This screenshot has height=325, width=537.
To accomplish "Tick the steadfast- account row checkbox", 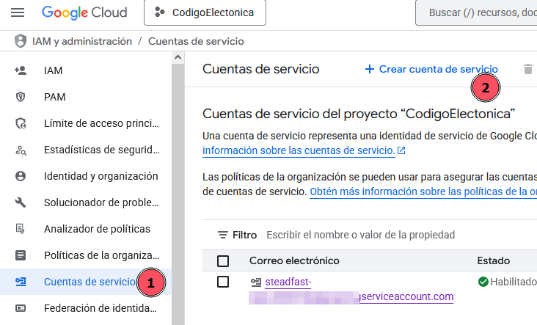I will click(223, 282).
